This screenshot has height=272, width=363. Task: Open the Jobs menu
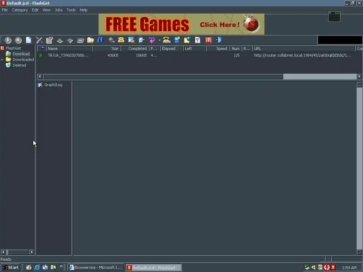(58, 10)
